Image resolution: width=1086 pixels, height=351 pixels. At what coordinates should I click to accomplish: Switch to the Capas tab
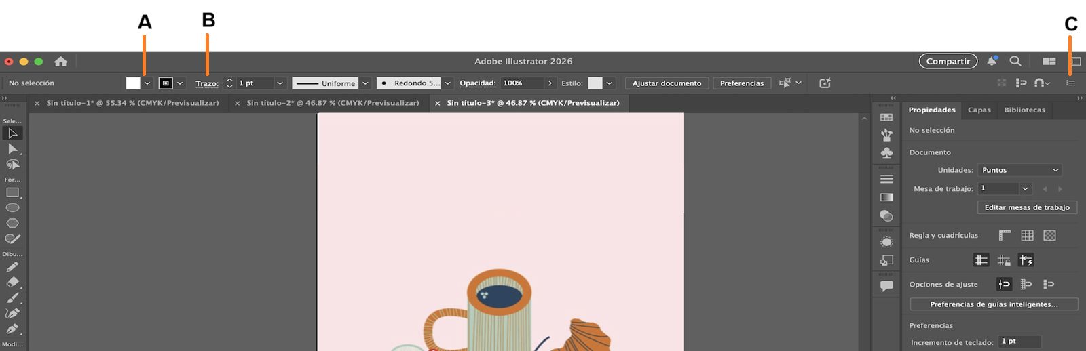[x=979, y=110]
